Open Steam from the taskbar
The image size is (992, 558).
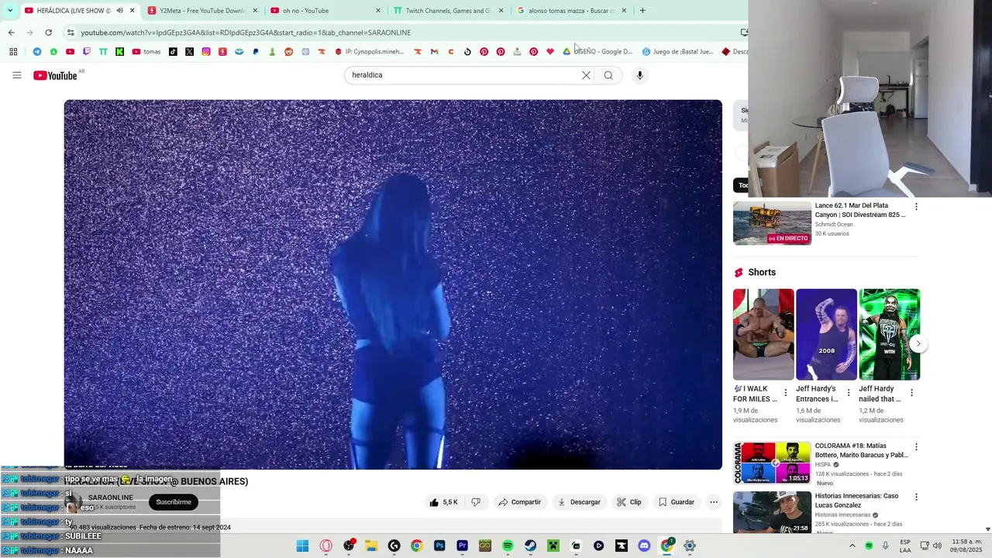pos(530,546)
